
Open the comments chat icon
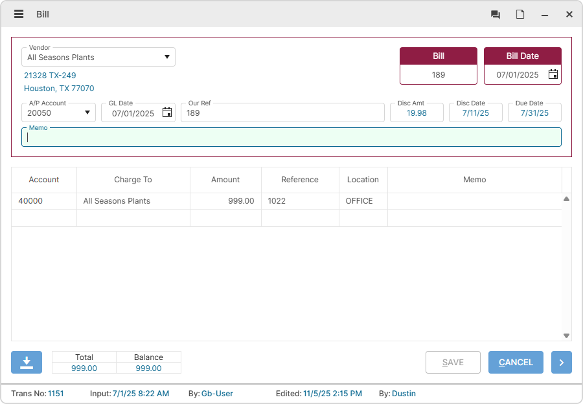pyautogui.click(x=496, y=14)
